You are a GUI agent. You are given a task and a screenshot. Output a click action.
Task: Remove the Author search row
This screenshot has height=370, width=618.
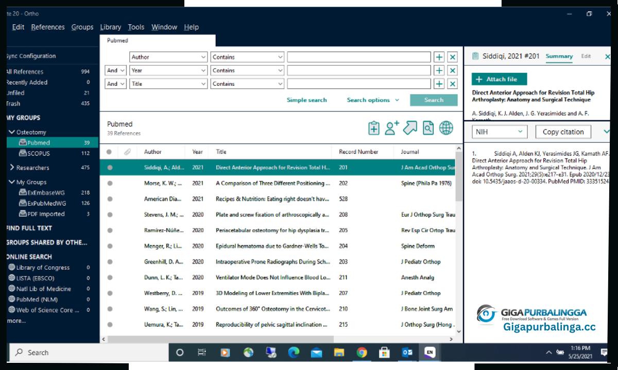[x=452, y=57]
